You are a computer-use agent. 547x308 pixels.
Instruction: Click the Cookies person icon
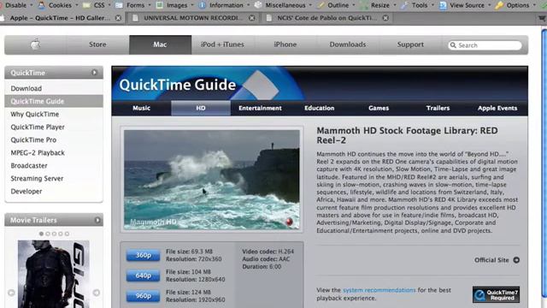[42, 5]
